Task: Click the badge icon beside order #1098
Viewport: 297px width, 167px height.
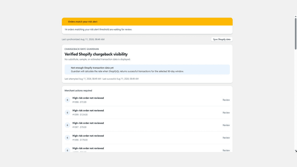Action: click(67, 100)
